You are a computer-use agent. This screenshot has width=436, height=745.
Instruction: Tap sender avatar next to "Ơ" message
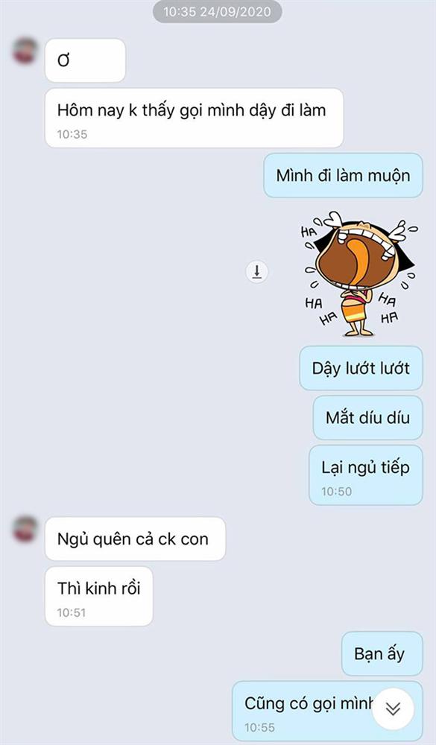pos(25,51)
